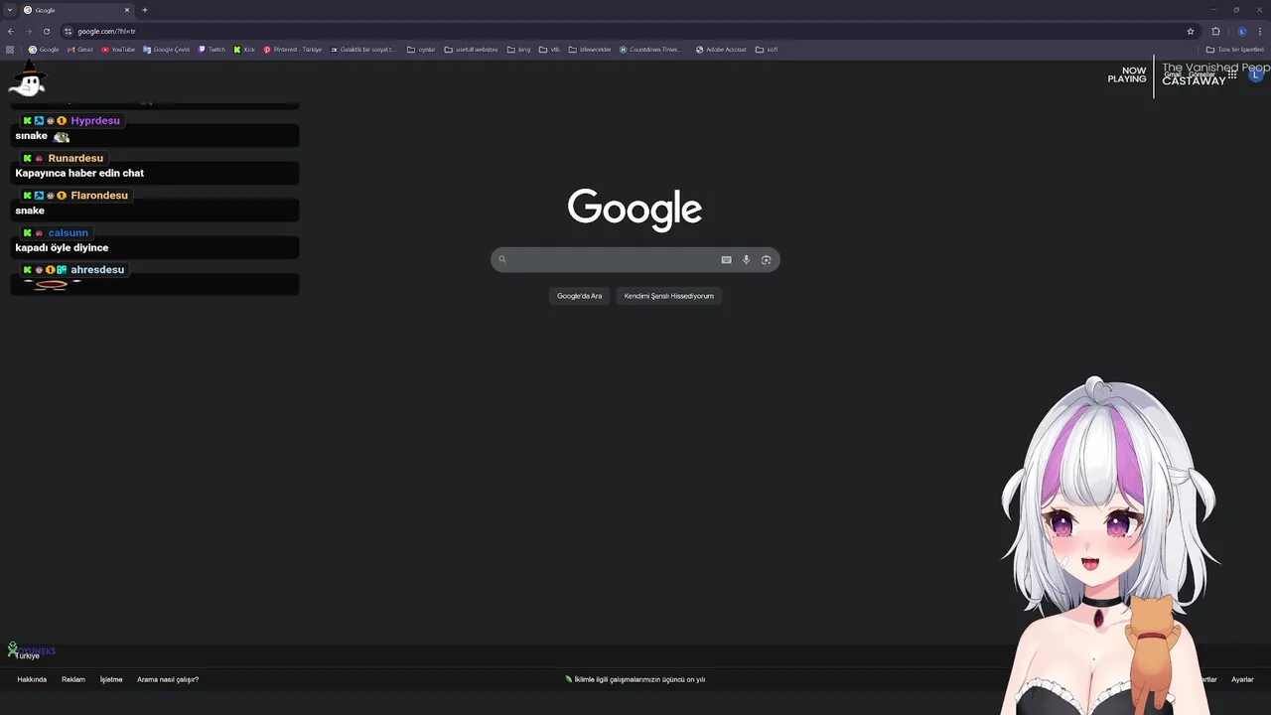Open the Ayarlar footer menu
Screen dimensions: 1271x715
pyautogui.click(x=1242, y=679)
